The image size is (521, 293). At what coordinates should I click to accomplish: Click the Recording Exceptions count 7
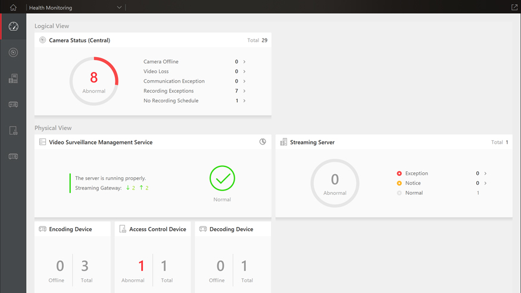point(236,91)
